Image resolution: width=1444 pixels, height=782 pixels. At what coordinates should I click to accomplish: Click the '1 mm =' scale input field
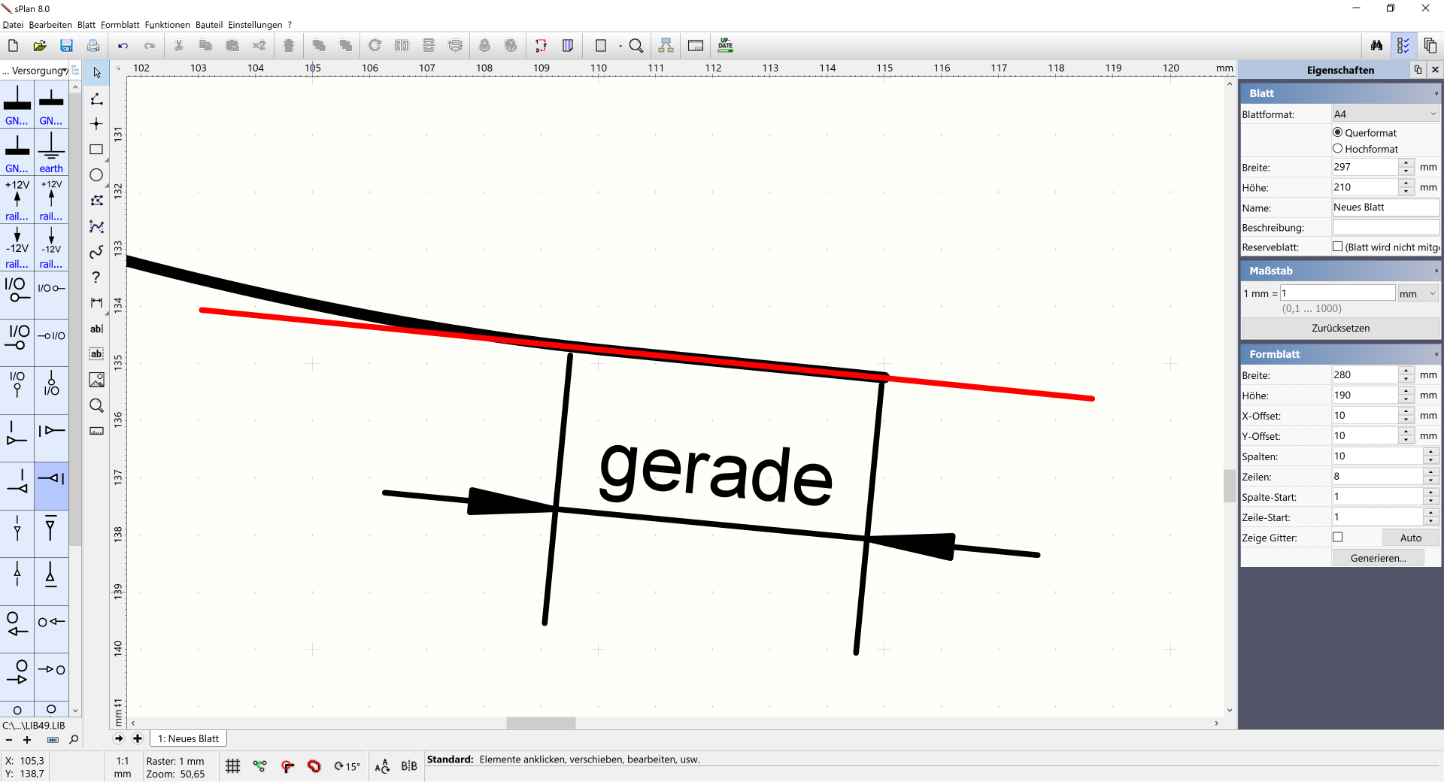[x=1337, y=293]
